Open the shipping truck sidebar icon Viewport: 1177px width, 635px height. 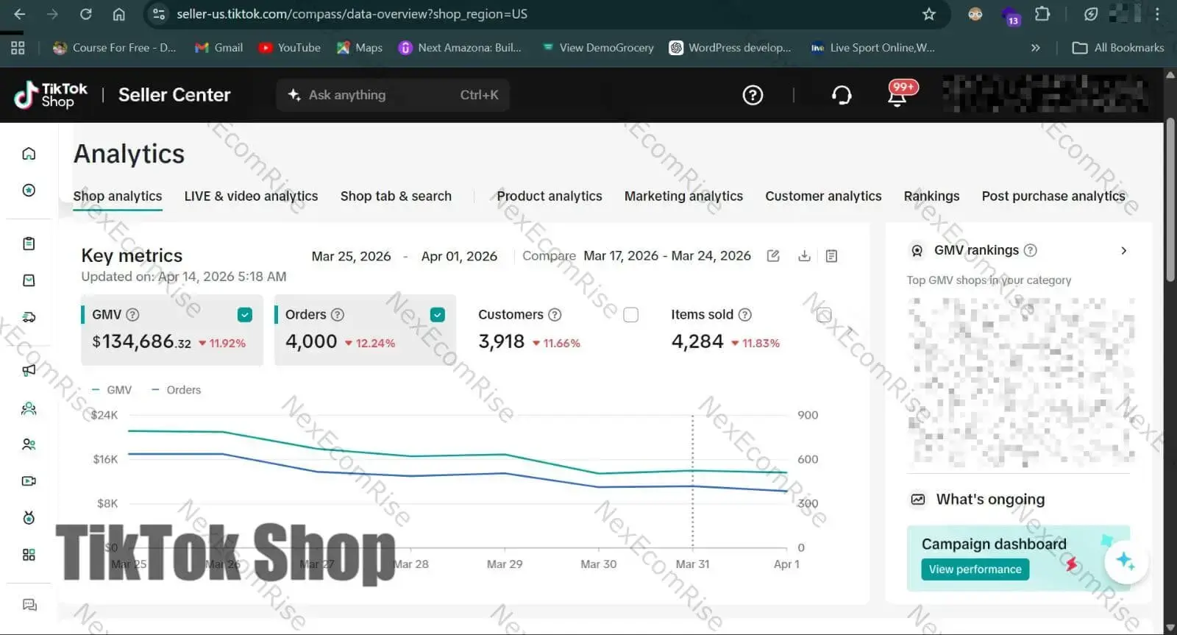click(x=29, y=317)
